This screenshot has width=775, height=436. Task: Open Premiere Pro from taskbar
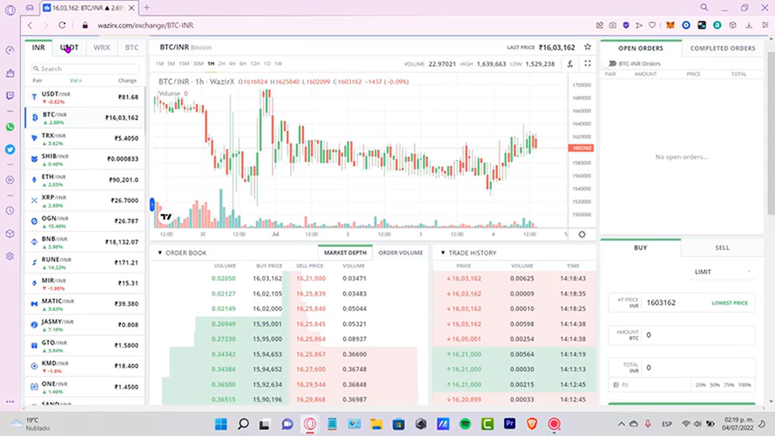point(509,424)
